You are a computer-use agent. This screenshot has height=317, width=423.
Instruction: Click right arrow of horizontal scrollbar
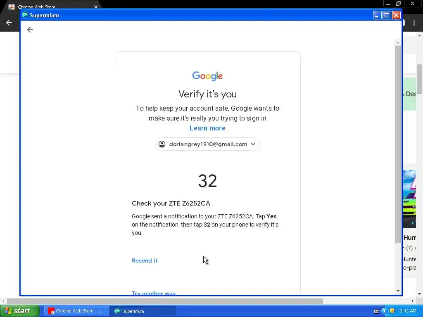click(413, 301)
